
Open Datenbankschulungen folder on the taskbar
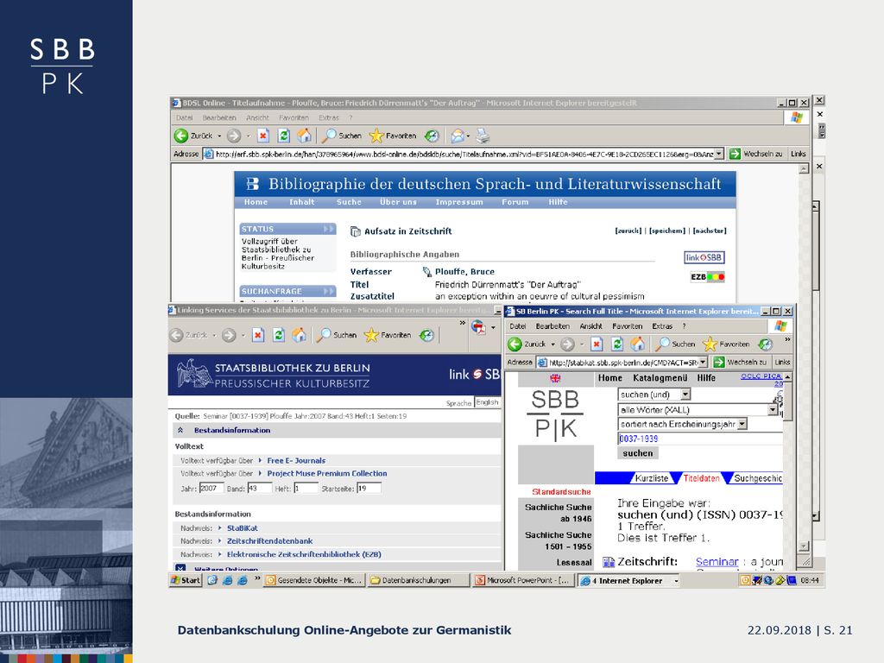(x=417, y=580)
